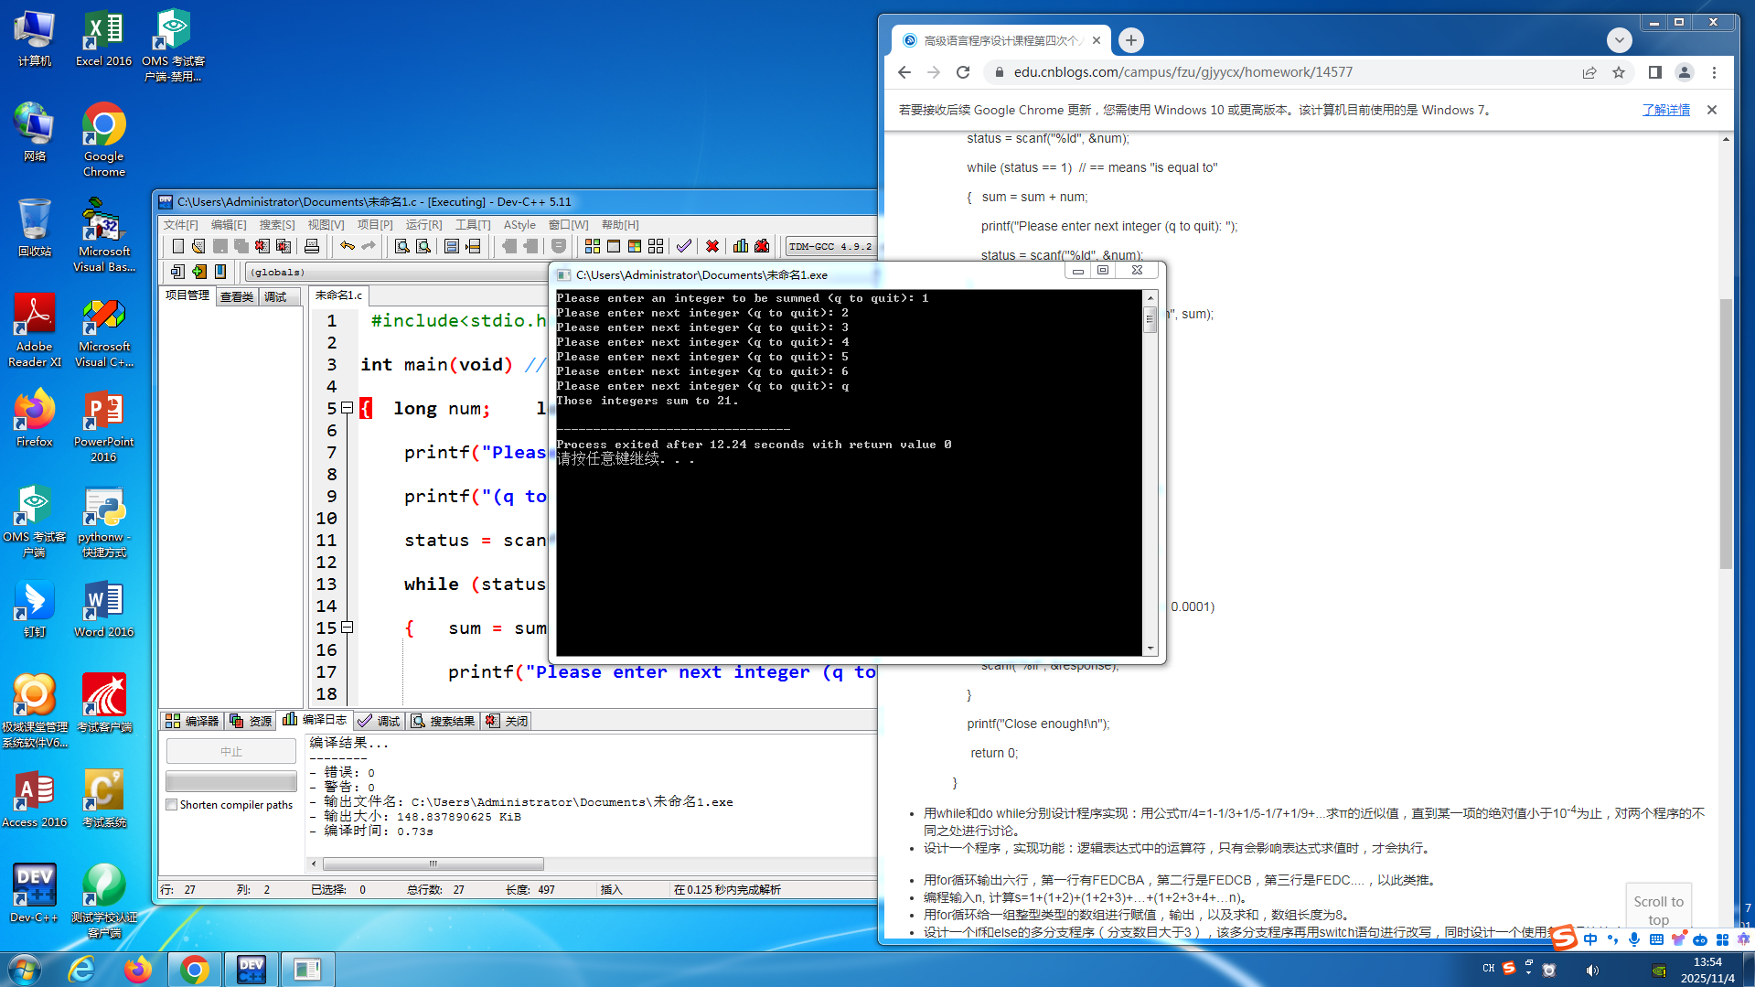
Task: Open the (globals) scope dropdown
Action: 398,272
